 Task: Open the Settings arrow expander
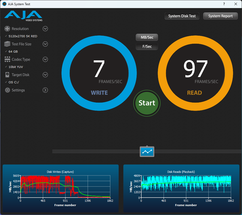pos(45,90)
